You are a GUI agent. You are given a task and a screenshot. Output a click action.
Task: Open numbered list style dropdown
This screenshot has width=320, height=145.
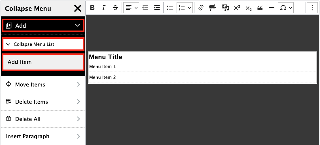pos(185,8)
